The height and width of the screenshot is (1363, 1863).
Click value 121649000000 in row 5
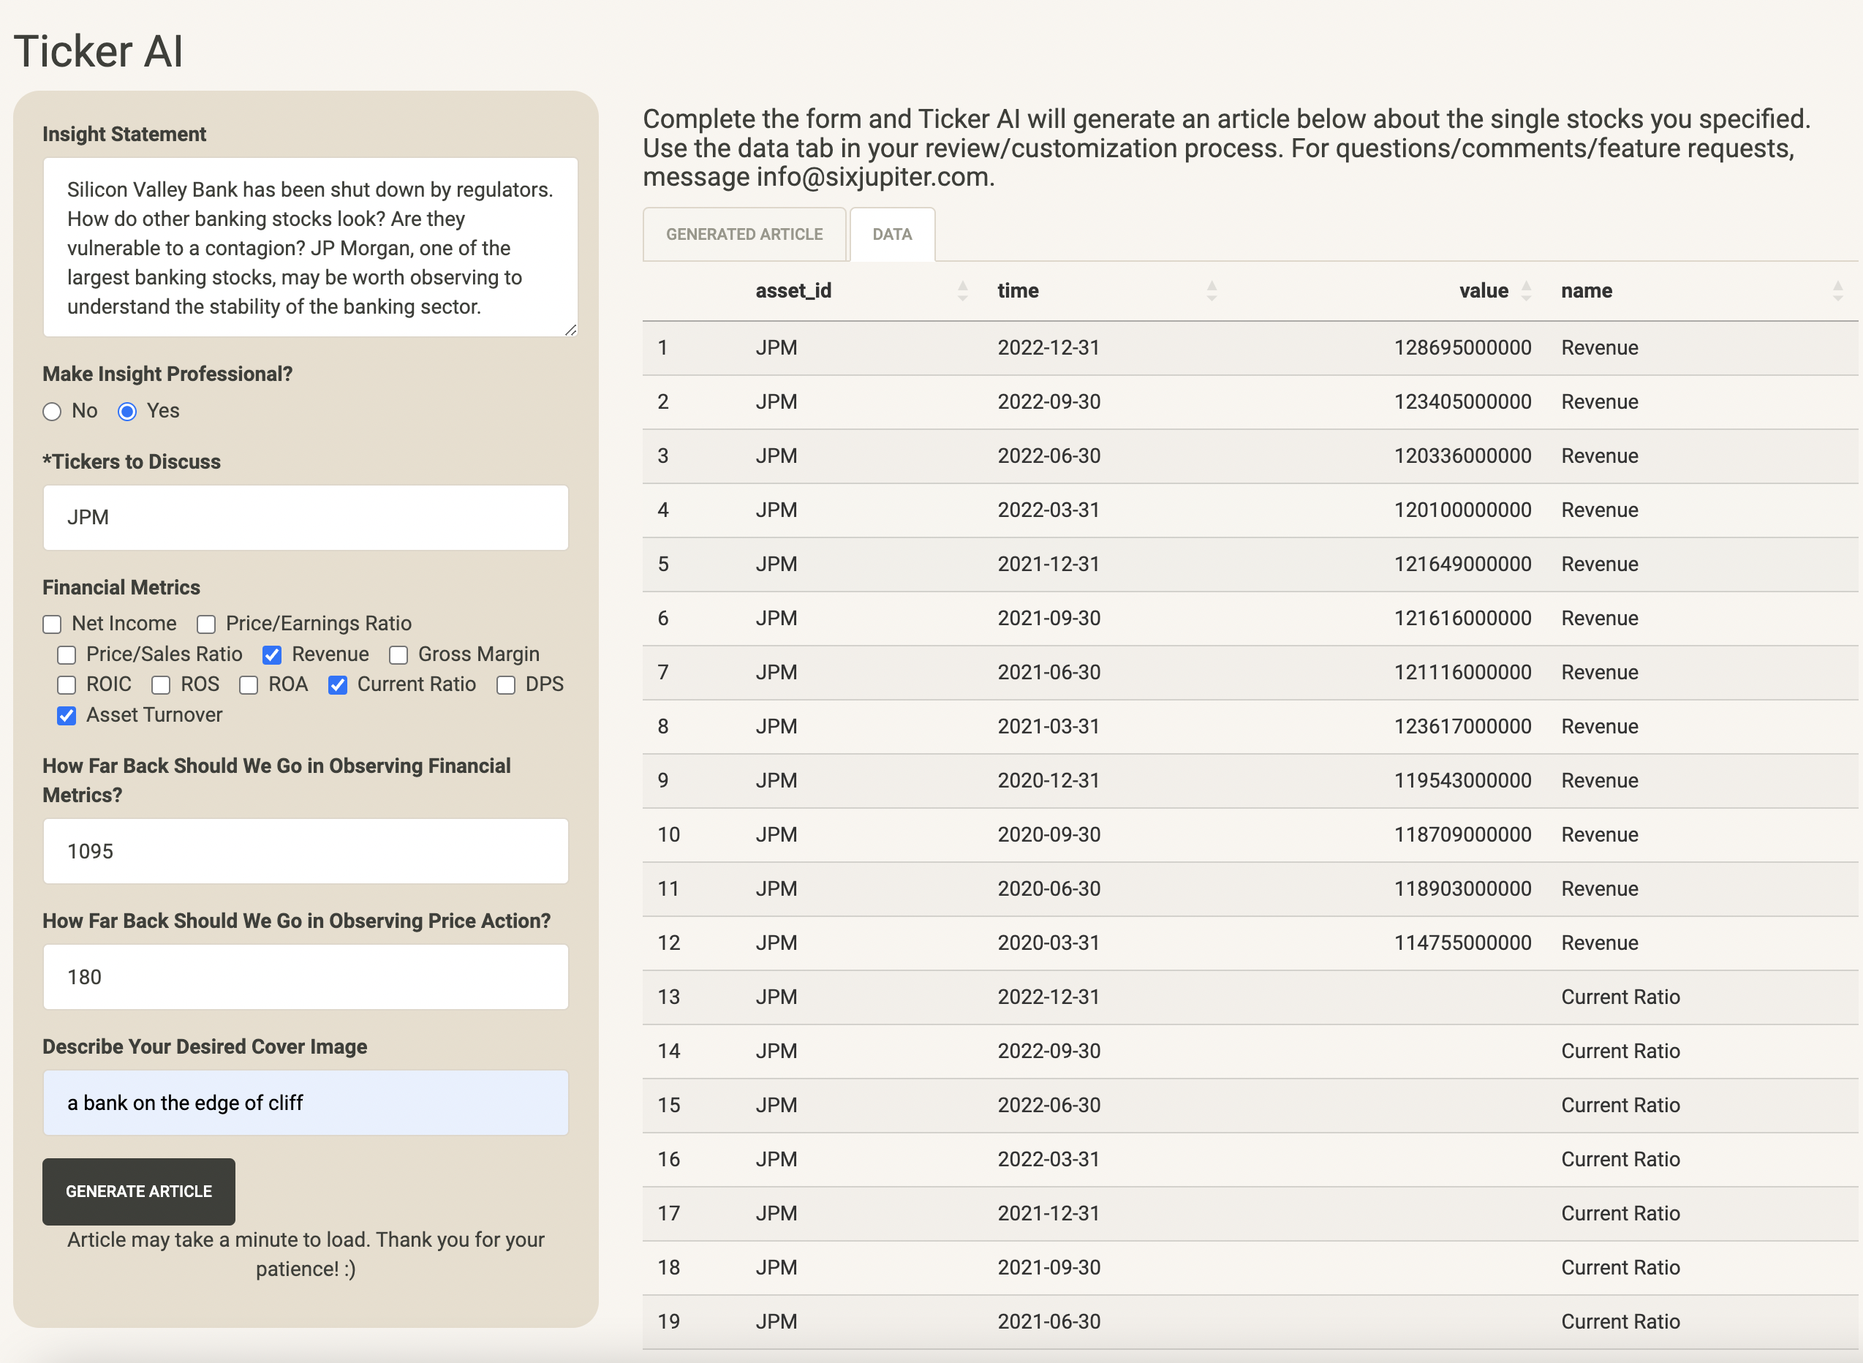[x=1463, y=565]
